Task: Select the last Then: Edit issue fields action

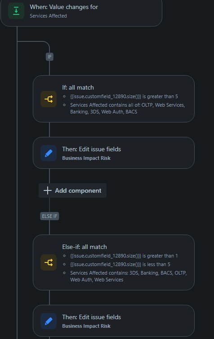Action: tap(114, 321)
